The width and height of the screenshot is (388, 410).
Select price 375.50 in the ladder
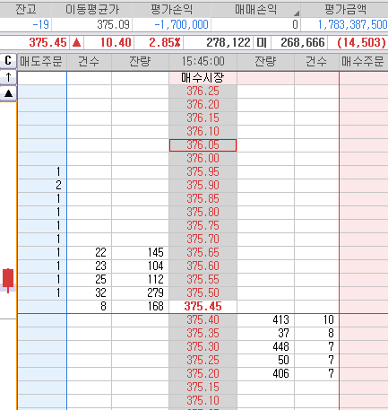pyautogui.click(x=203, y=292)
